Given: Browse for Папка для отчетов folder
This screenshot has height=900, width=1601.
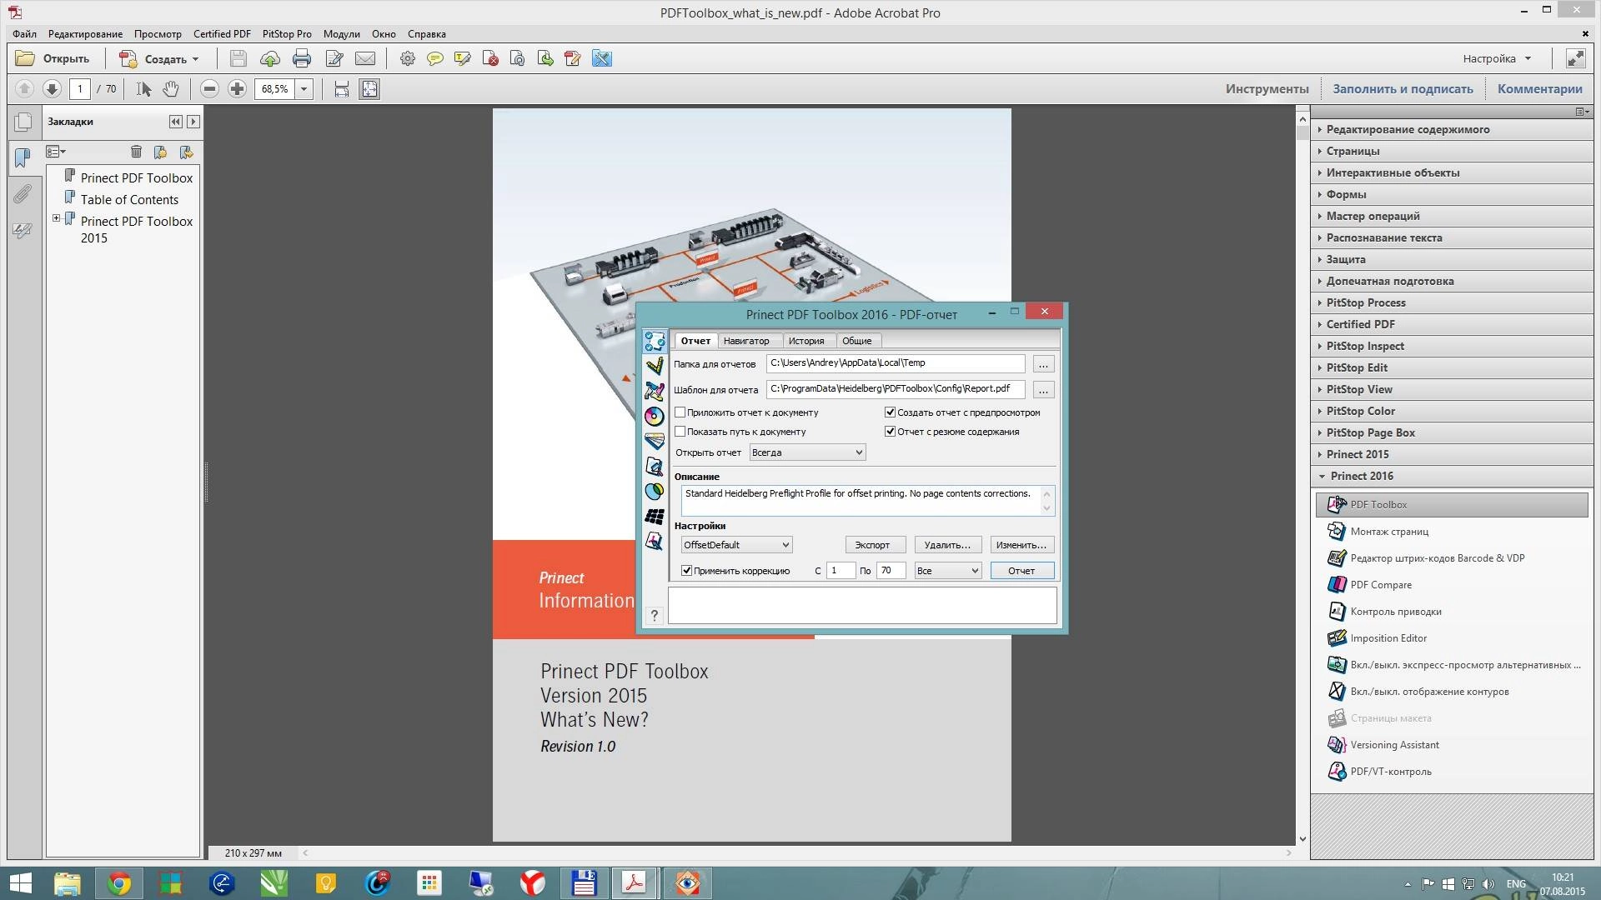Looking at the screenshot, I should [x=1043, y=364].
